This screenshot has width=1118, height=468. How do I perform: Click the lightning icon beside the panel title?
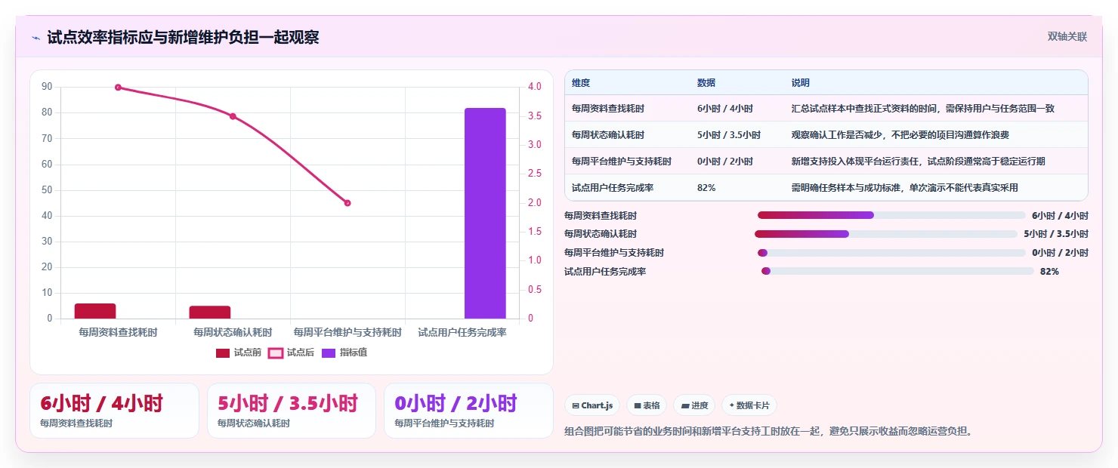(x=36, y=37)
